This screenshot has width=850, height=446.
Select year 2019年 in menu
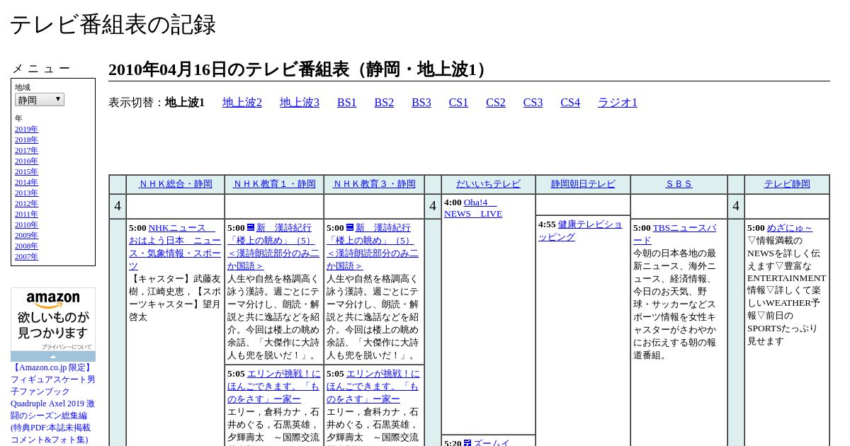tap(26, 130)
